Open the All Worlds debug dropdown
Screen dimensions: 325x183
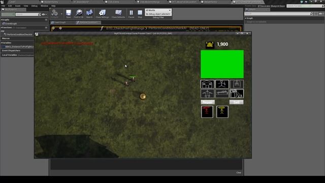pyautogui.click(x=158, y=10)
